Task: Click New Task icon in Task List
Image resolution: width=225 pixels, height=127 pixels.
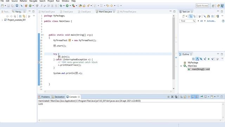Action: click(184, 16)
